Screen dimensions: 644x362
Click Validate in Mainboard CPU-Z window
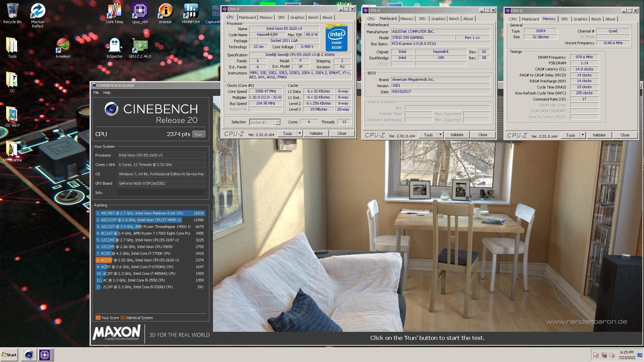pos(457,135)
